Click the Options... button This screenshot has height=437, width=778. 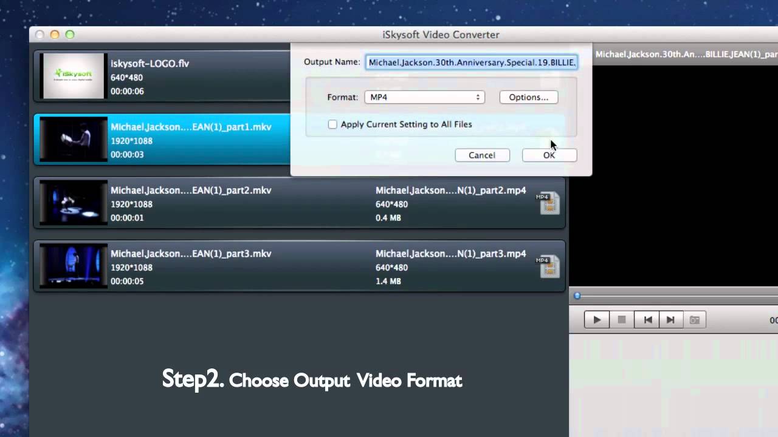point(528,97)
